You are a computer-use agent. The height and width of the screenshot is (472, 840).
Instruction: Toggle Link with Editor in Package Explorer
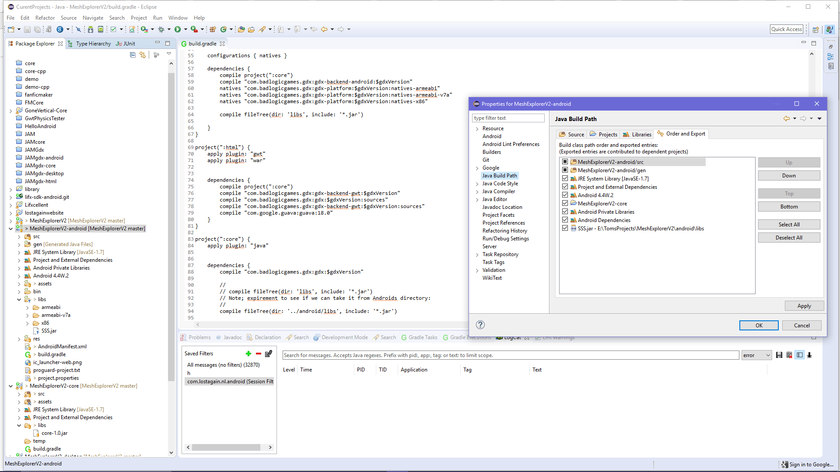point(143,55)
